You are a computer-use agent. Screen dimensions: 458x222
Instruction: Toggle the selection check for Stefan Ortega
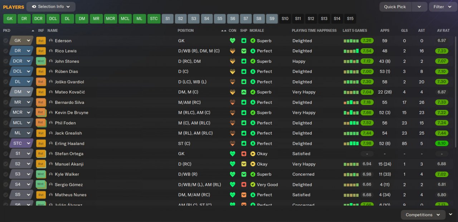pos(6,154)
